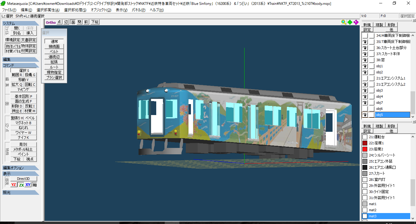The height and width of the screenshot is (224, 416).
Task: Switch to the ZX axis view
Action: (21, 185)
